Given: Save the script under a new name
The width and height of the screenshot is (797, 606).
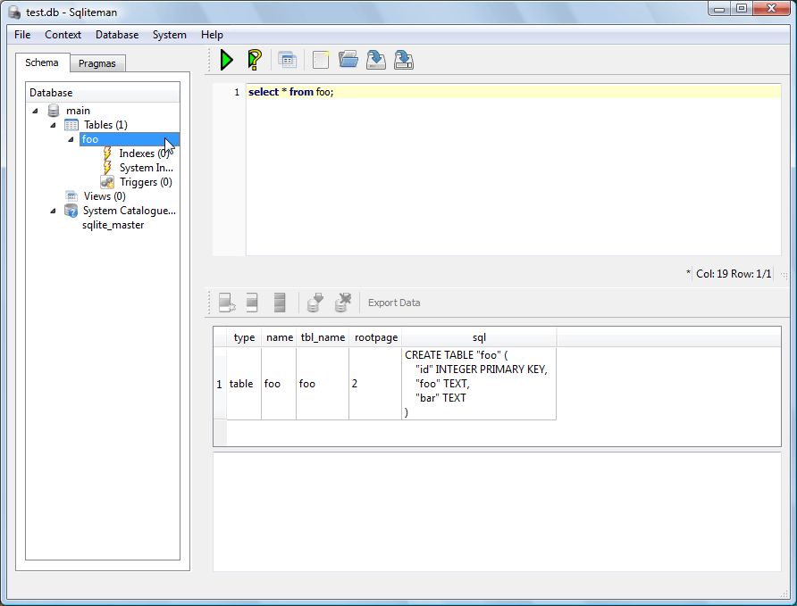Looking at the screenshot, I should coord(402,59).
